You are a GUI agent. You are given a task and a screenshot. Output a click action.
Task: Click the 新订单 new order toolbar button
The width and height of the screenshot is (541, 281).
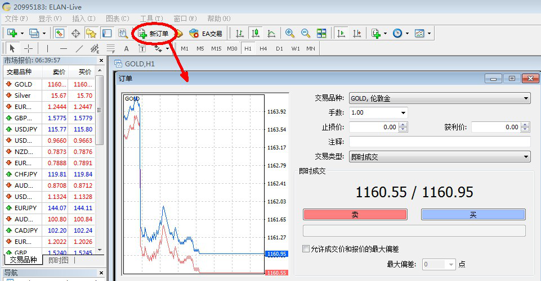tap(154, 33)
